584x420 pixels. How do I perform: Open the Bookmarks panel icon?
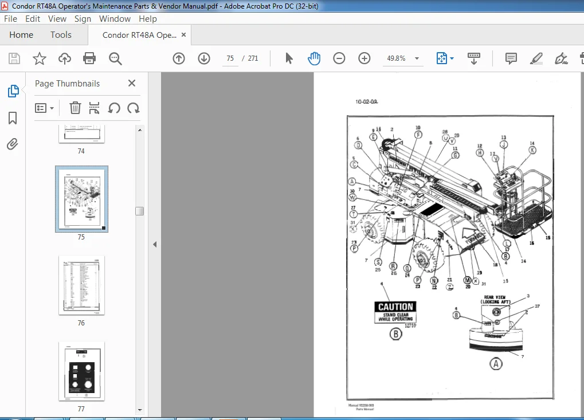tap(12, 118)
